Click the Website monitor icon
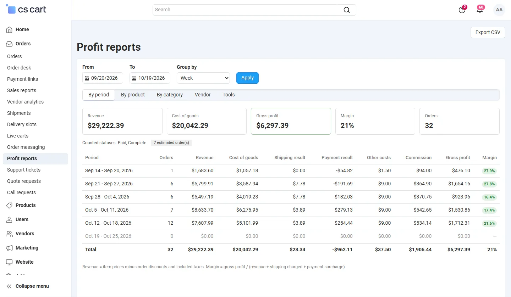 click(9, 262)
